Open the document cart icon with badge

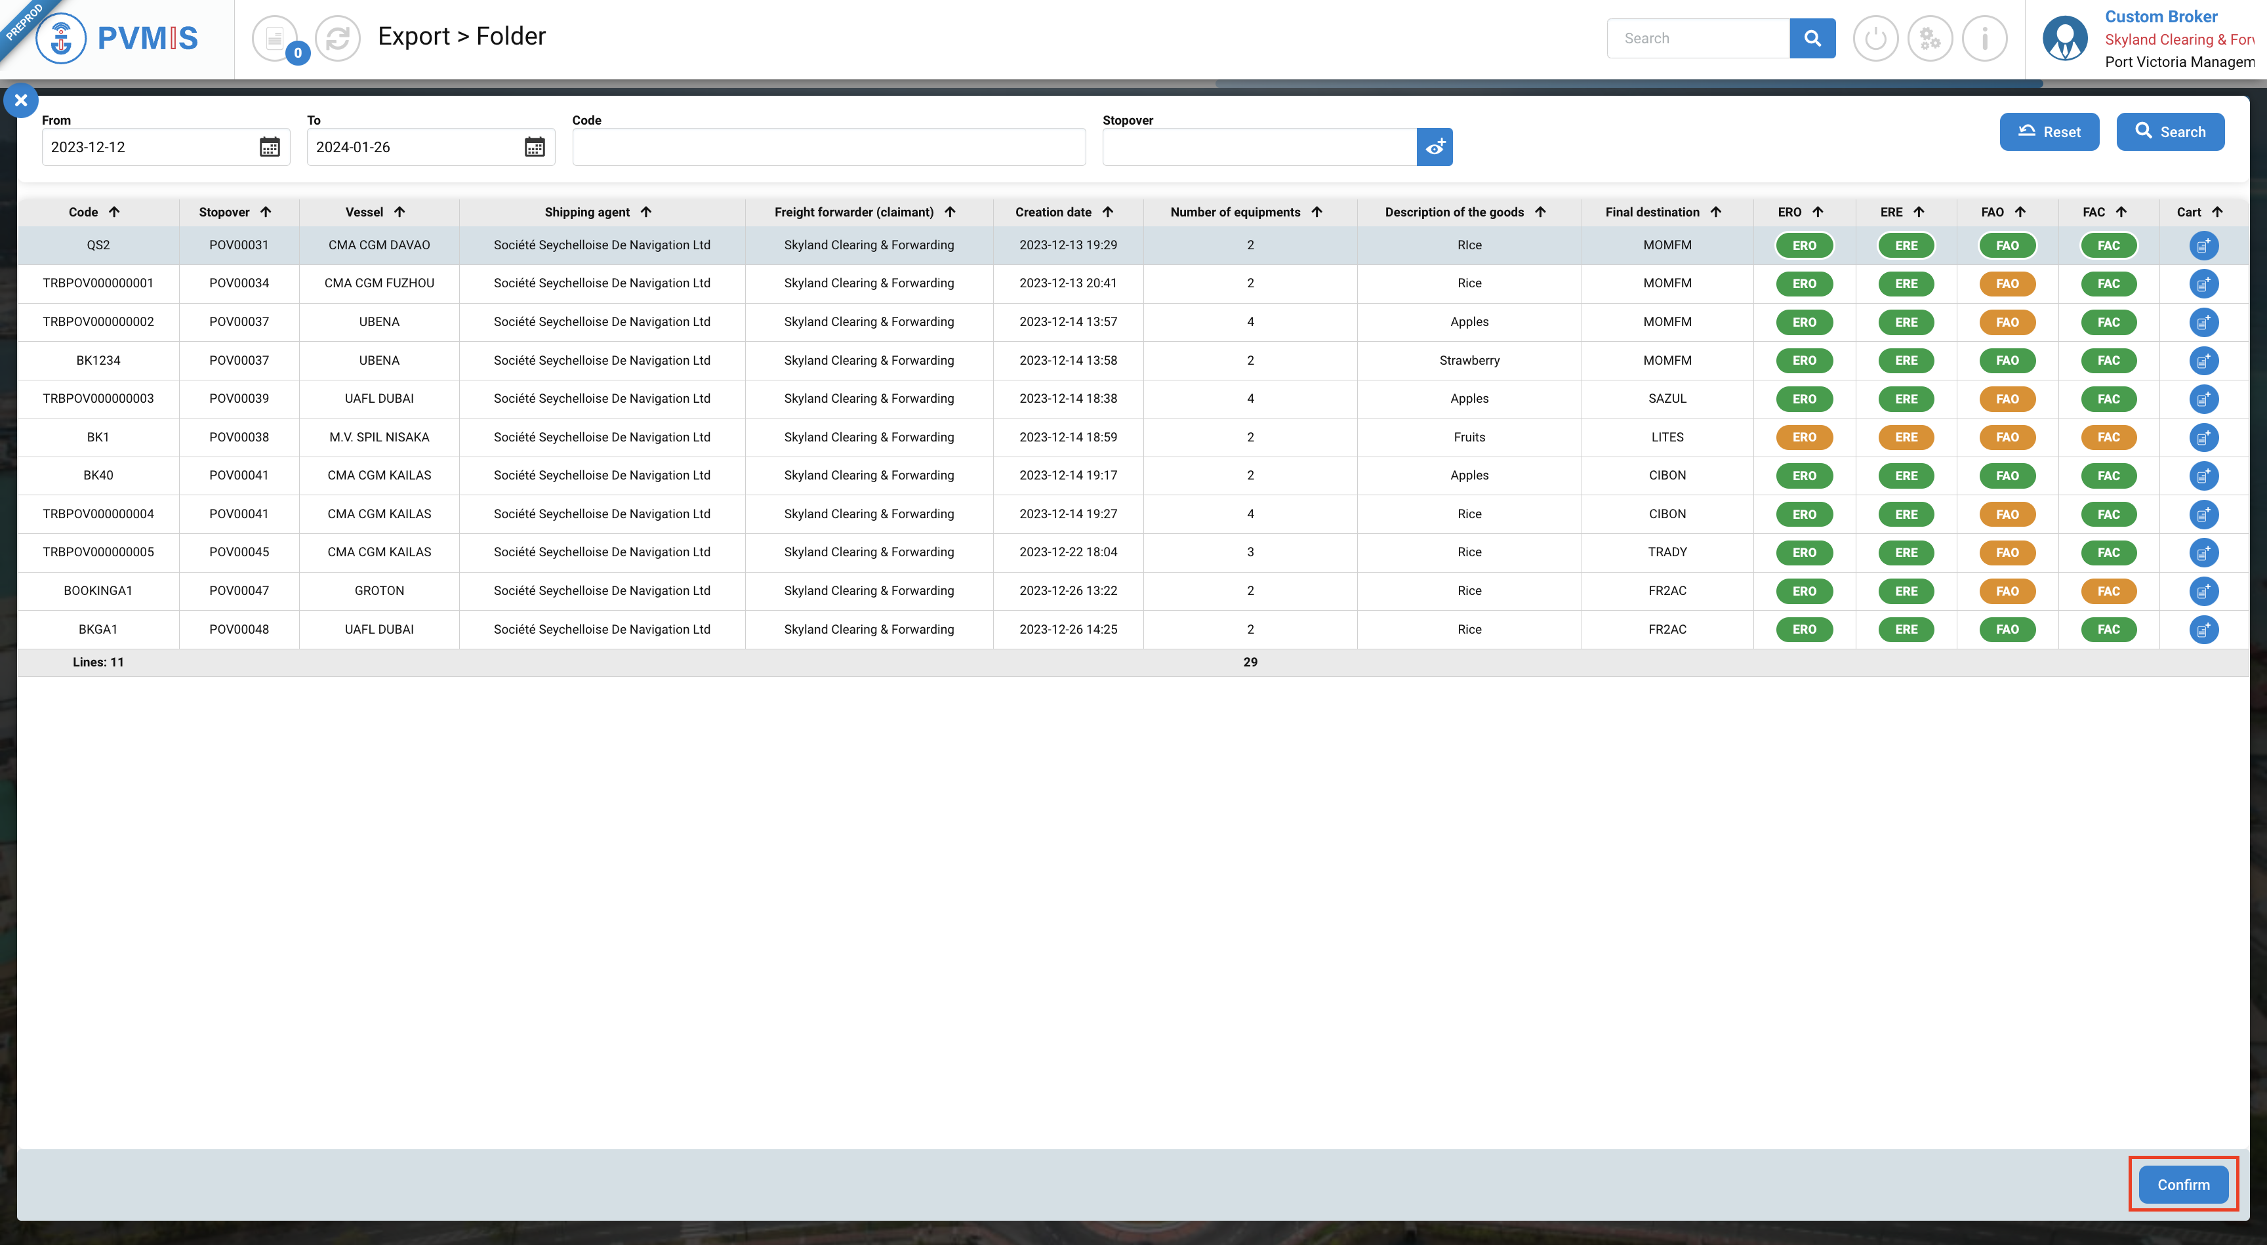point(276,39)
